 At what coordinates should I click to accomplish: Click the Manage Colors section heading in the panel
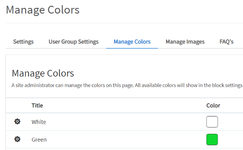click(43, 73)
